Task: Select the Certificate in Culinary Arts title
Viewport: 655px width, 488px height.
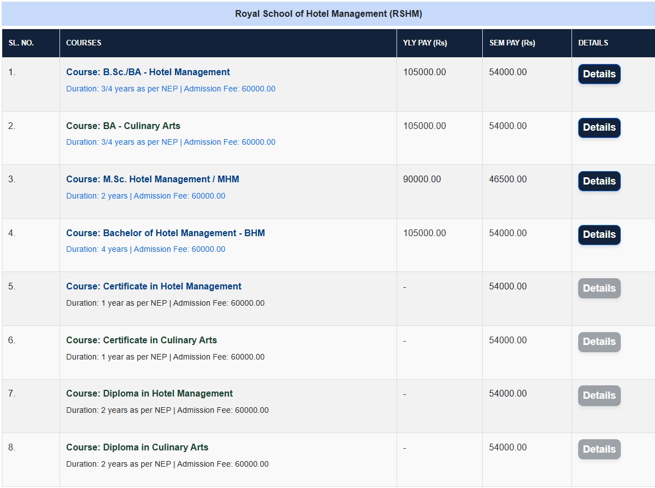Action: point(141,340)
